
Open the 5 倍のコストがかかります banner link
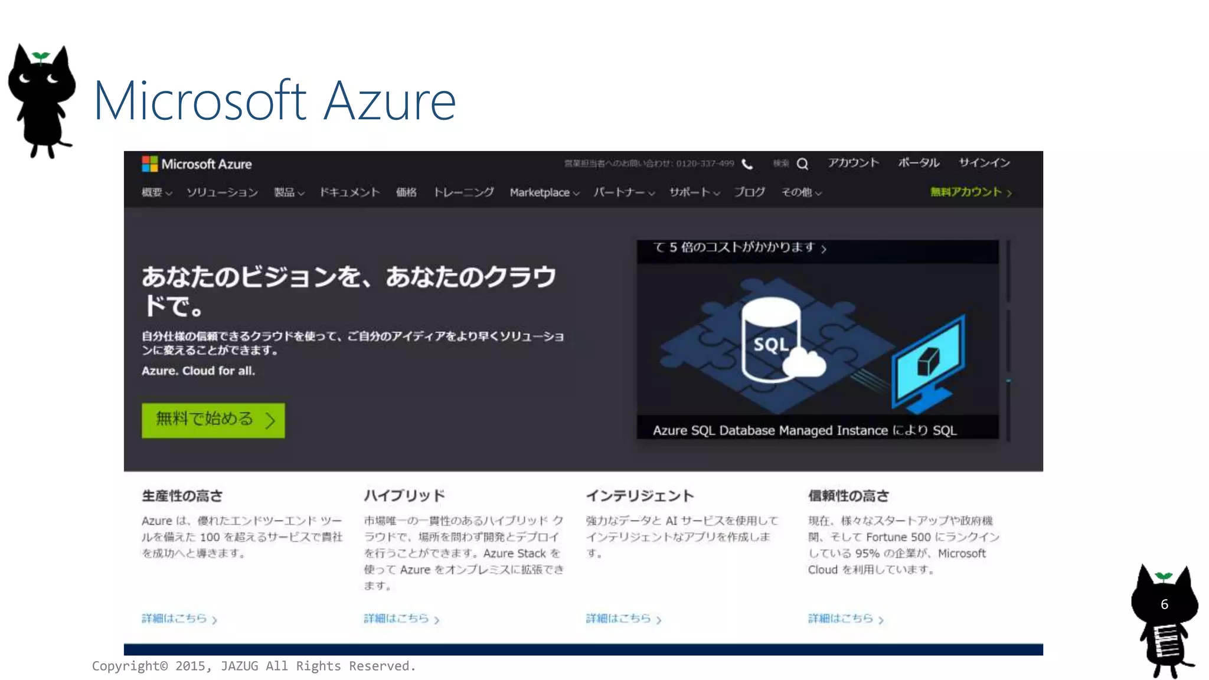(x=740, y=248)
